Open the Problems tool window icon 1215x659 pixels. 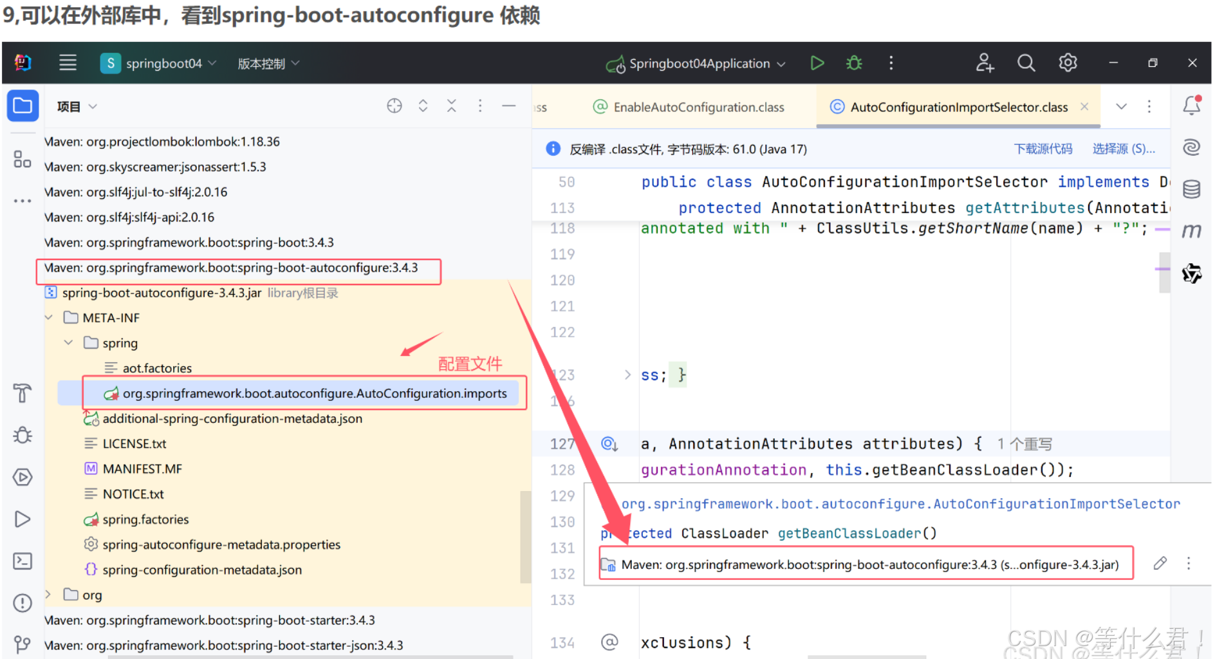pyautogui.click(x=23, y=603)
